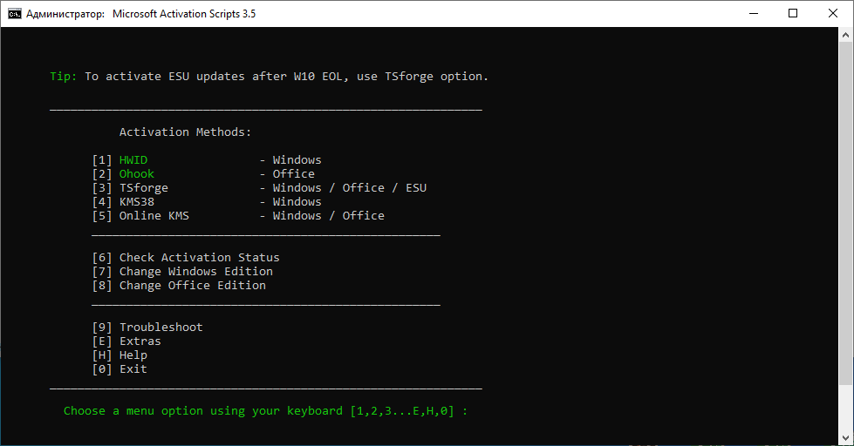The width and height of the screenshot is (854, 446).
Task: Open Check Activation Status option
Action: (199, 258)
